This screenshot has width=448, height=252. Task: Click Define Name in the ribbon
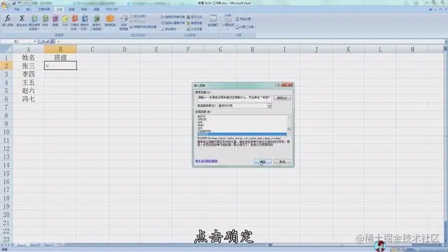[139, 16]
